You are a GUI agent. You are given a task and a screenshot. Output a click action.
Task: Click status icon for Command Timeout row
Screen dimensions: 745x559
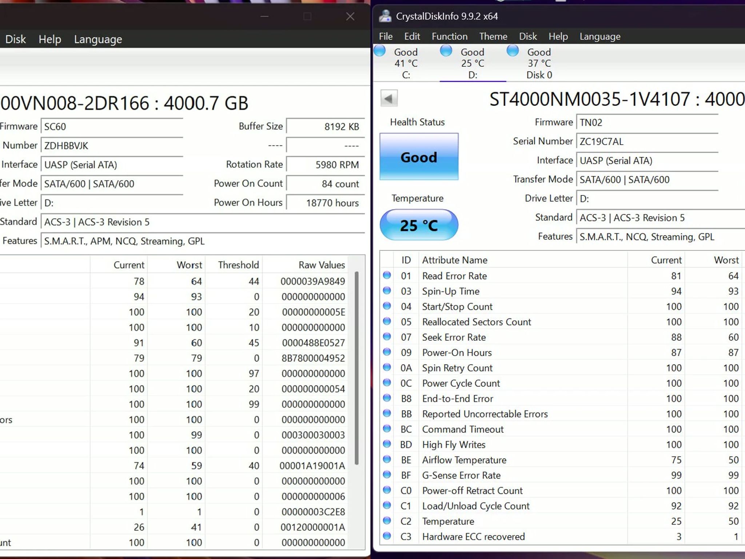pyautogui.click(x=387, y=429)
